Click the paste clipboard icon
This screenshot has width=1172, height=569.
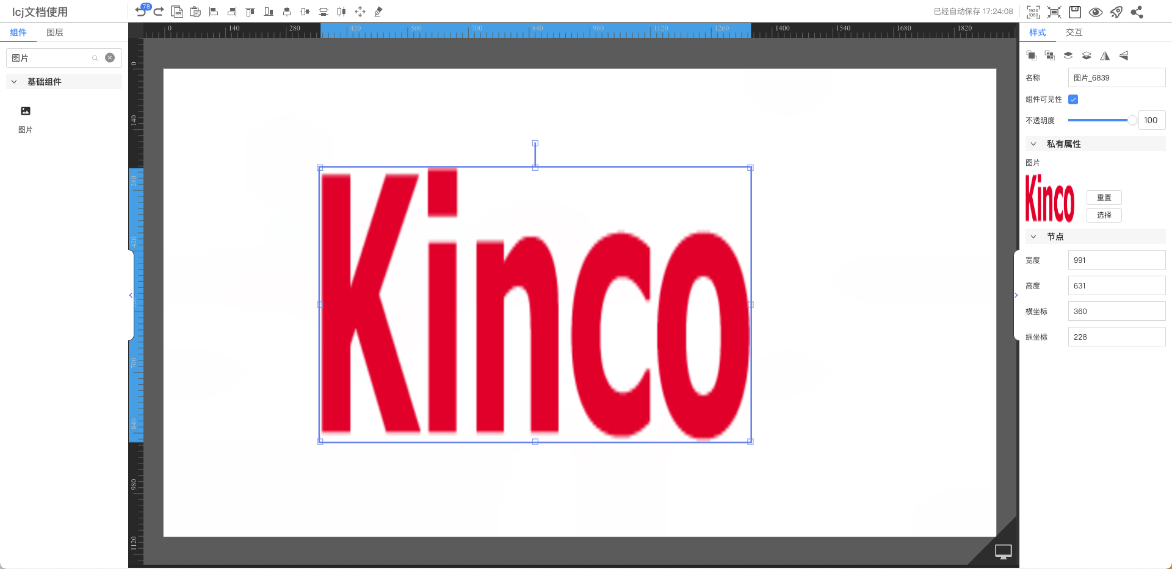point(195,12)
